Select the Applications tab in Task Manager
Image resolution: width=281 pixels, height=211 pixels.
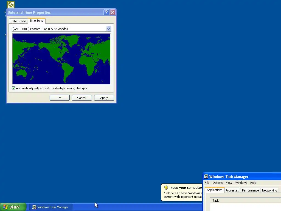215,190
